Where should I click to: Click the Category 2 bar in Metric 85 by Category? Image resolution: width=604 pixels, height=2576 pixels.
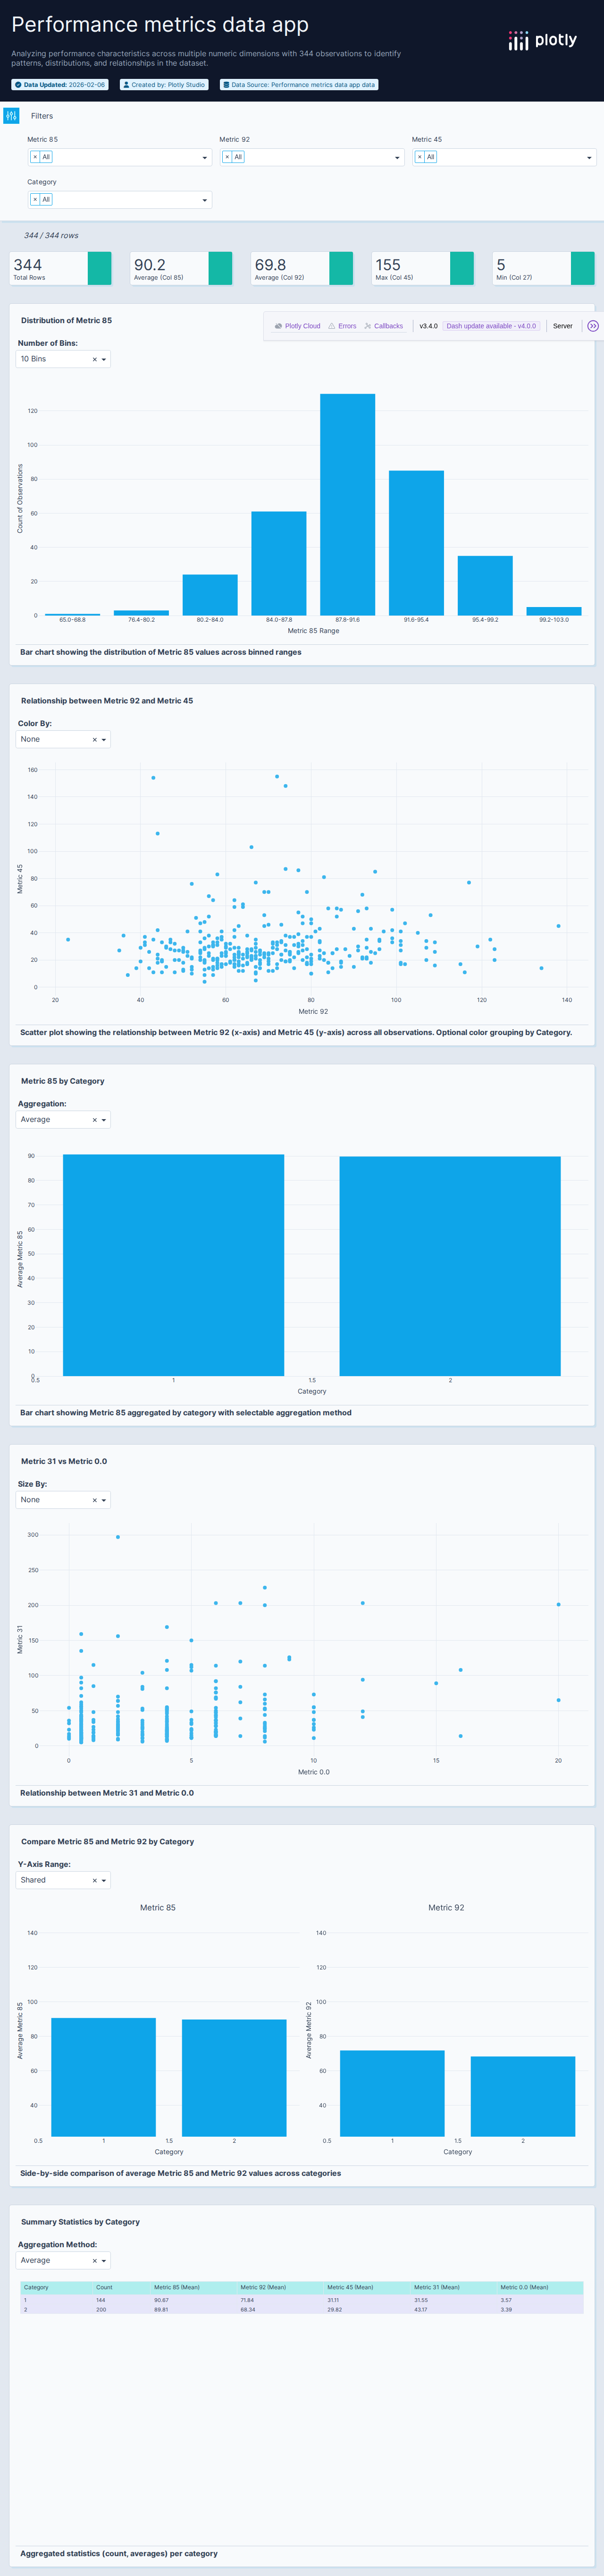click(x=450, y=1266)
